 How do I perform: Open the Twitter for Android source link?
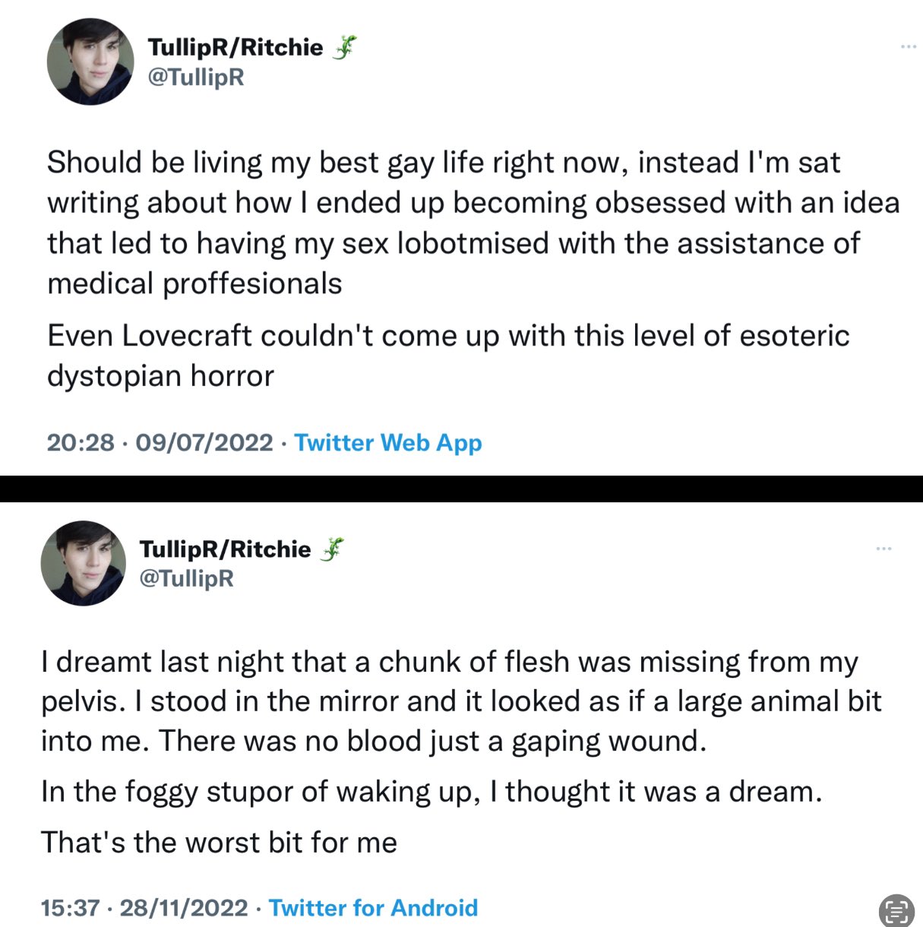[x=373, y=908]
